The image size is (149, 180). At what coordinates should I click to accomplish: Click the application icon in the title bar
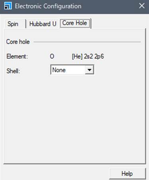pyautogui.click(x=8, y=6)
